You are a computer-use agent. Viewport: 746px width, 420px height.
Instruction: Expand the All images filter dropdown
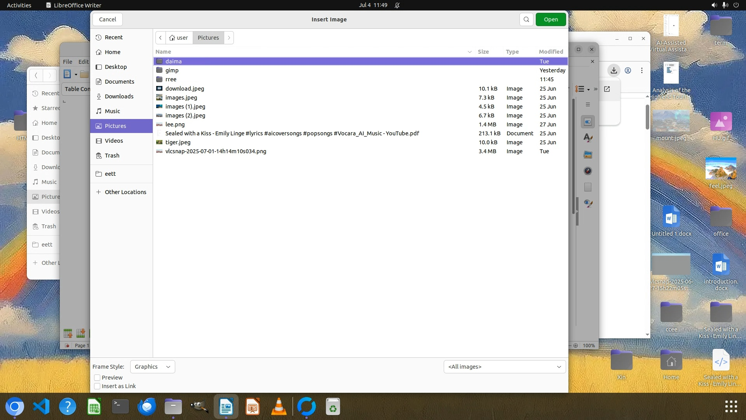tap(504, 367)
